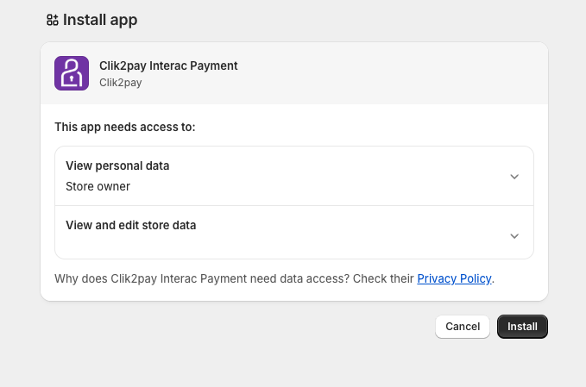Cancel the app installation

(463, 327)
